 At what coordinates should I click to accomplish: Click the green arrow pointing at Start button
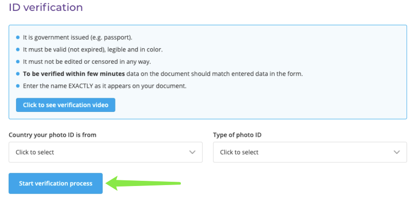[142, 183]
